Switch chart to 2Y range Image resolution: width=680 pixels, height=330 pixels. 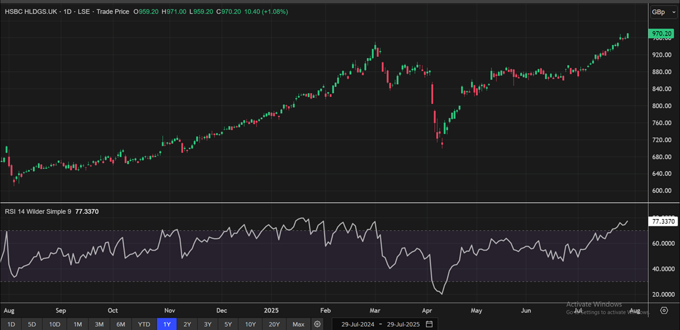pos(187,324)
